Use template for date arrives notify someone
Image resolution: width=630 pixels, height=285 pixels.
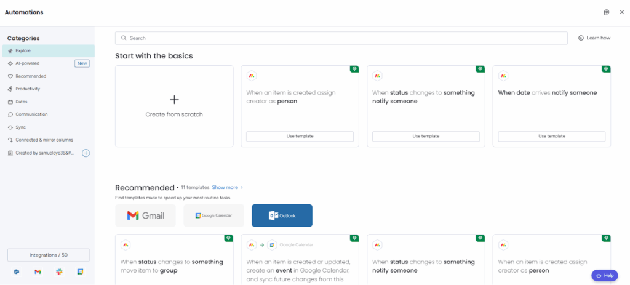(551, 136)
